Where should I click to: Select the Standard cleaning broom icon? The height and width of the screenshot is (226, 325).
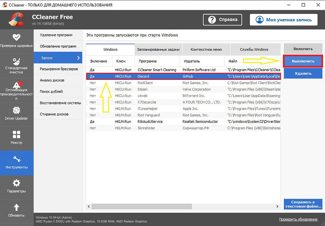pyautogui.click(x=17, y=62)
